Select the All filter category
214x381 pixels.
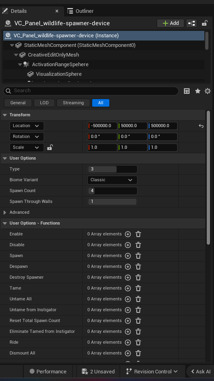coord(101,103)
